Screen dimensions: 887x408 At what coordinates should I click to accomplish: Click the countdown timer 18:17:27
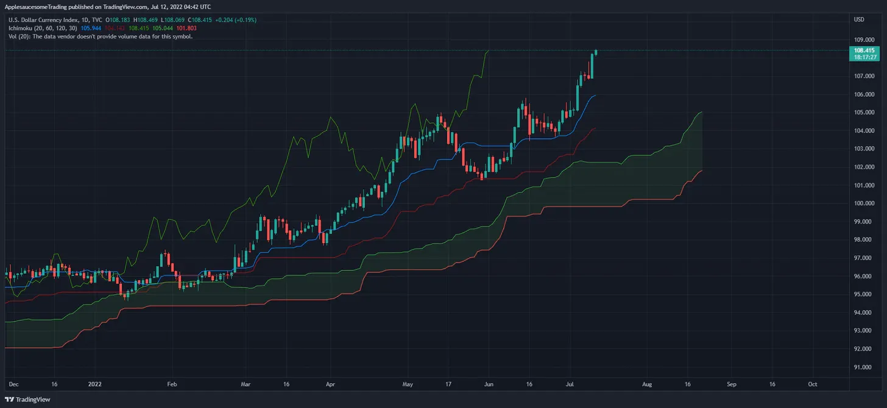pos(864,57)
